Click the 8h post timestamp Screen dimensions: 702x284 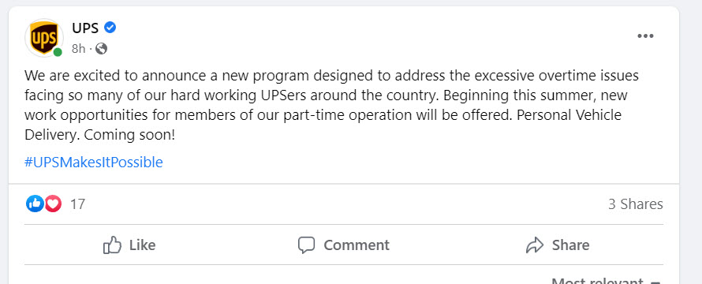point(78,48)
